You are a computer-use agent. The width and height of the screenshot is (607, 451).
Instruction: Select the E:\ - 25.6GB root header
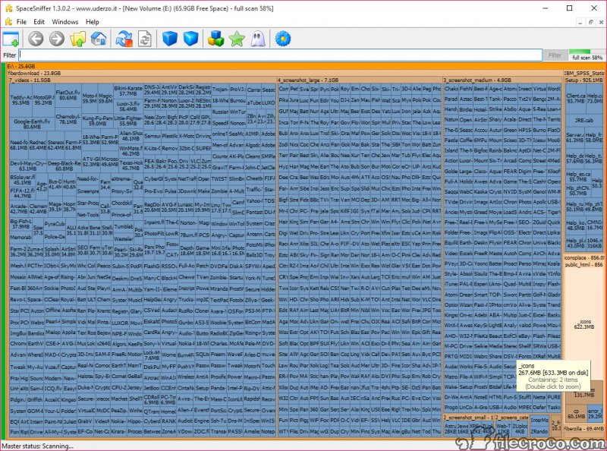pyautogui.click(x=306, y=66)
